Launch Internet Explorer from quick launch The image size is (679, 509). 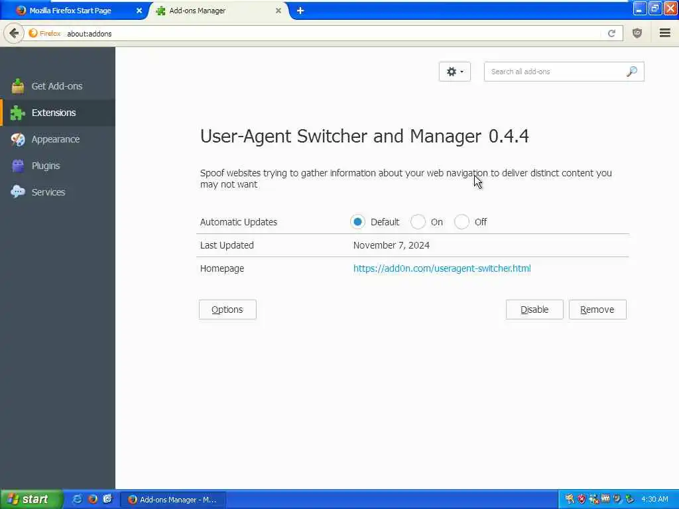coord(77,499)
